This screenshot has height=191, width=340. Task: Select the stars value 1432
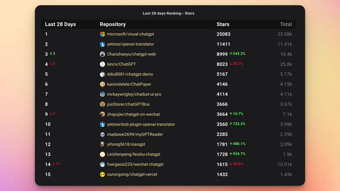222,175
